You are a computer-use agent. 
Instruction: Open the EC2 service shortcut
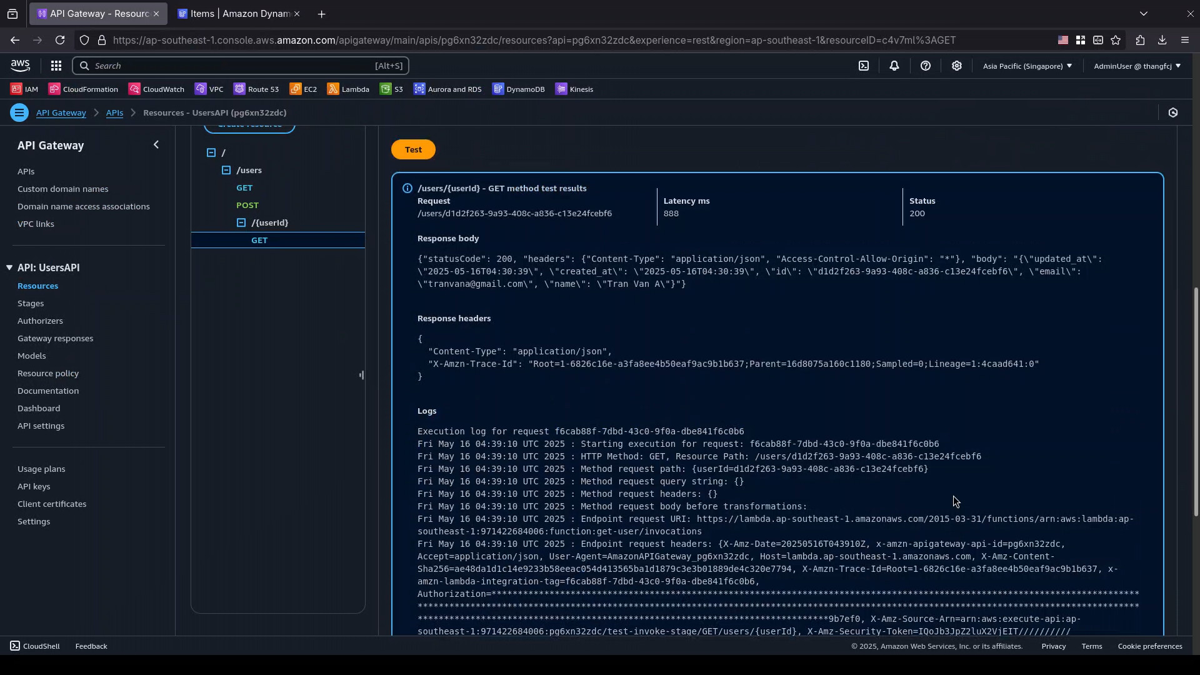303,89
